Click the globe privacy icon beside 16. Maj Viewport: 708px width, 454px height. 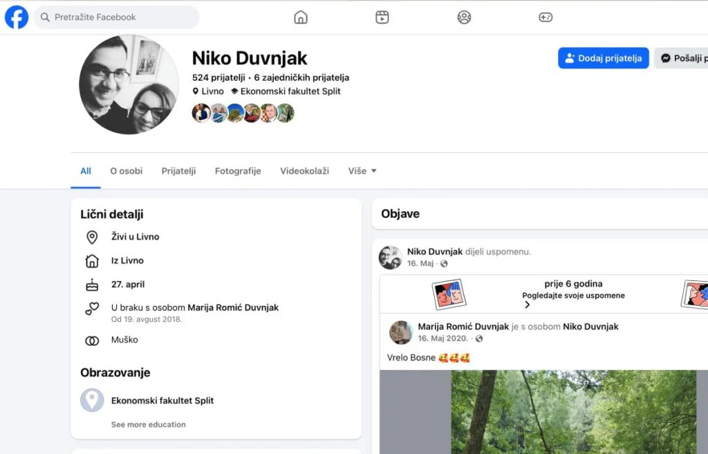coord(444,264)
